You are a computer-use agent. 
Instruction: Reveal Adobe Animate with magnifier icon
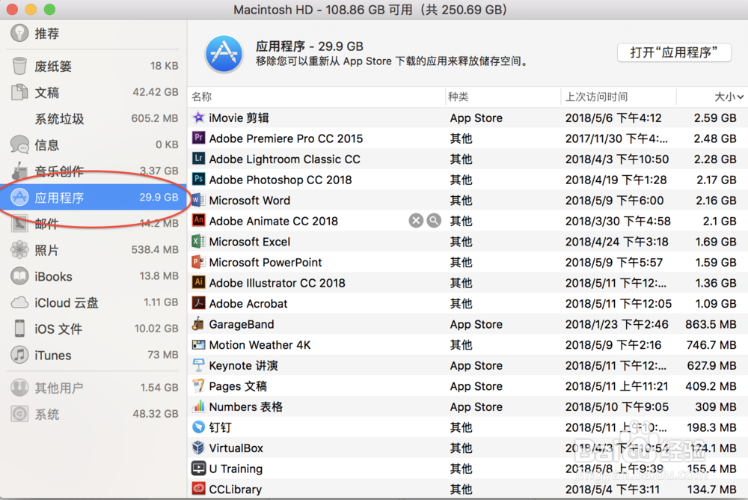(434, 221)
